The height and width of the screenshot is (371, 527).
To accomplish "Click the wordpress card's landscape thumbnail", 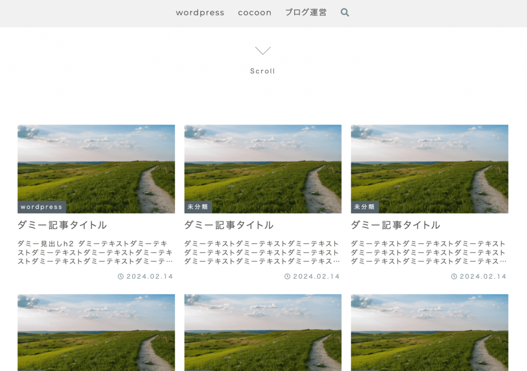I will pos(96,169).
